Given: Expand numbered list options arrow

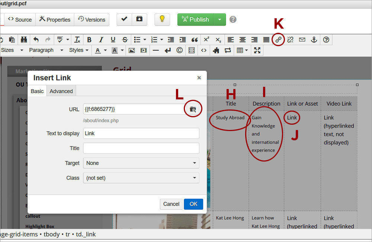Looking at the screenshot, I should (161, 40).
